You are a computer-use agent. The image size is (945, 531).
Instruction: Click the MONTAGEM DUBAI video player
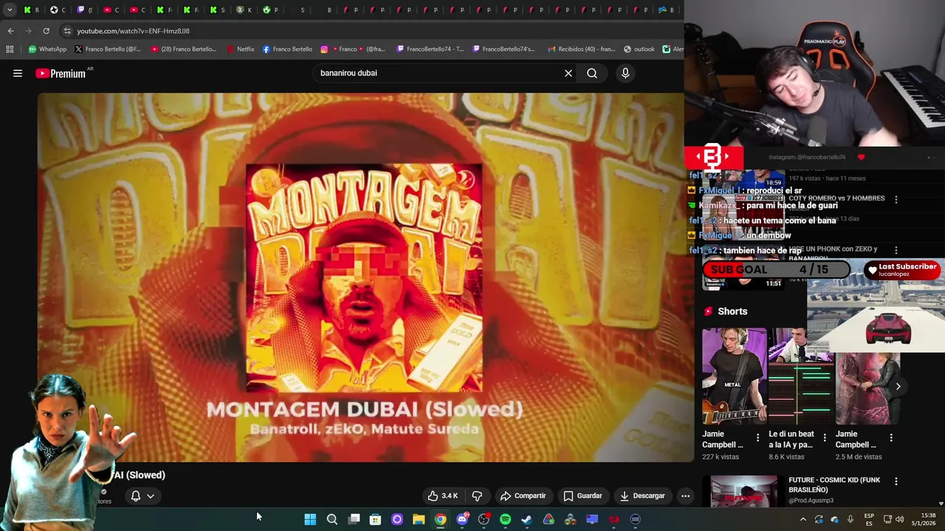coord(365,277)
